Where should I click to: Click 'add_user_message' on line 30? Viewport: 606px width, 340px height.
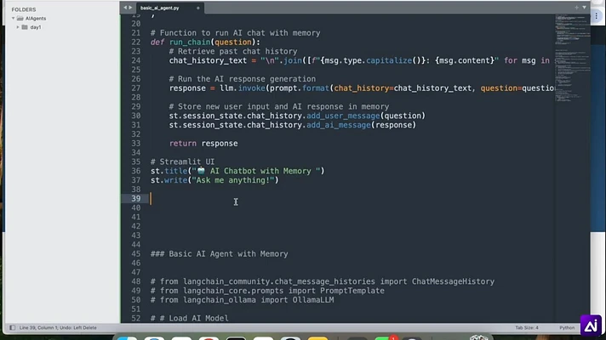(343, 116)
